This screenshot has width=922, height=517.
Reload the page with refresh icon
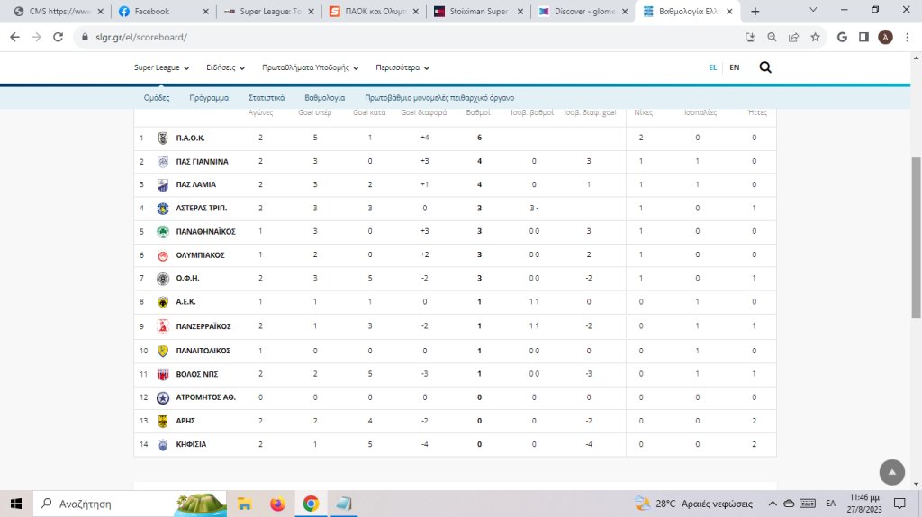tap(59, 37)
